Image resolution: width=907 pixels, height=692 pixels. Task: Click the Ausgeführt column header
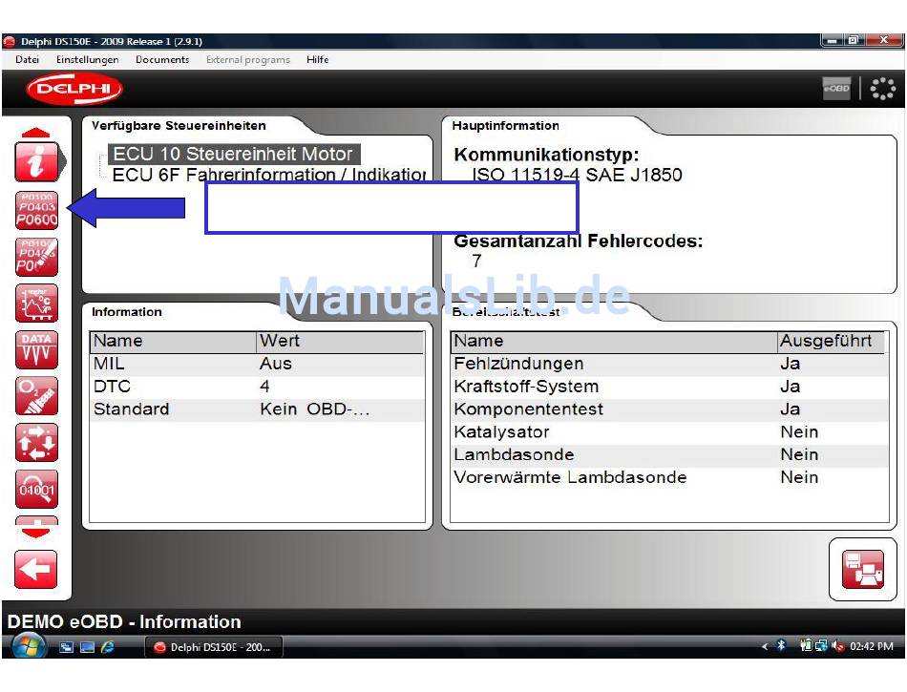[831, 341]
